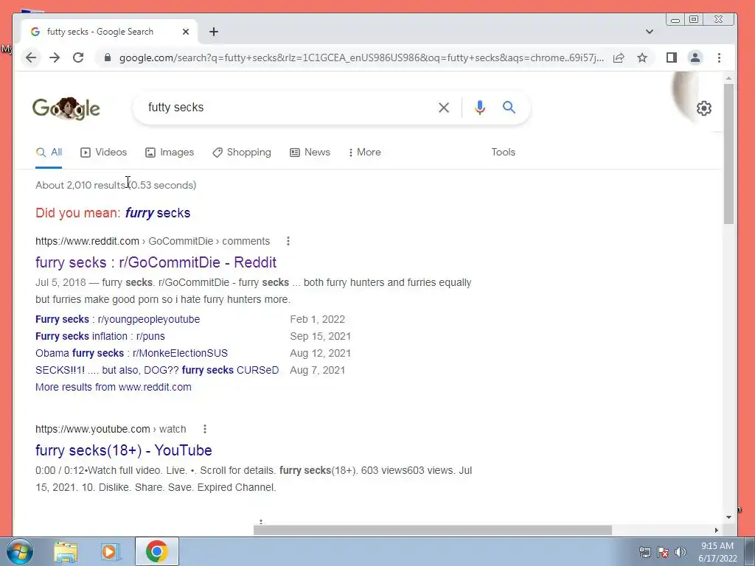Open Chrome side panel

(671, 57)
